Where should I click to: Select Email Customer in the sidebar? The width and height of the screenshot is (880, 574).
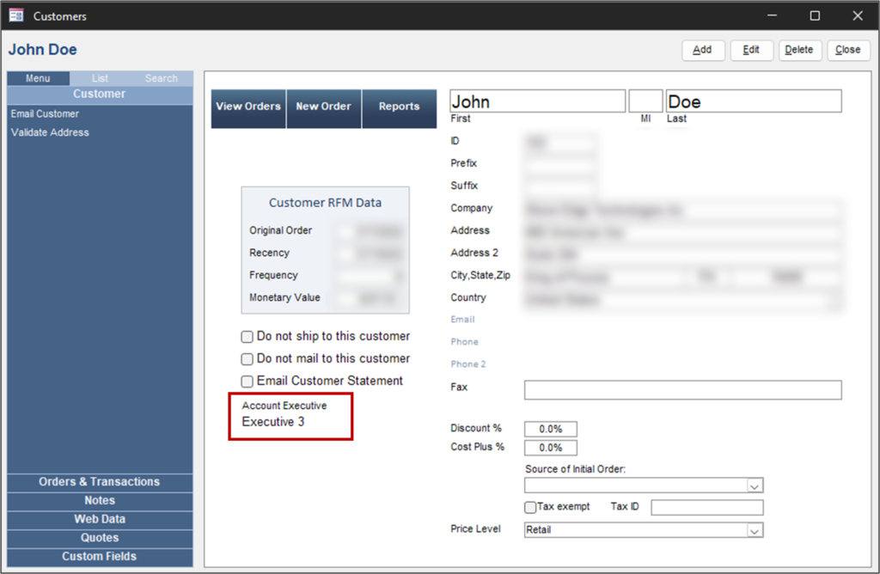45,114
